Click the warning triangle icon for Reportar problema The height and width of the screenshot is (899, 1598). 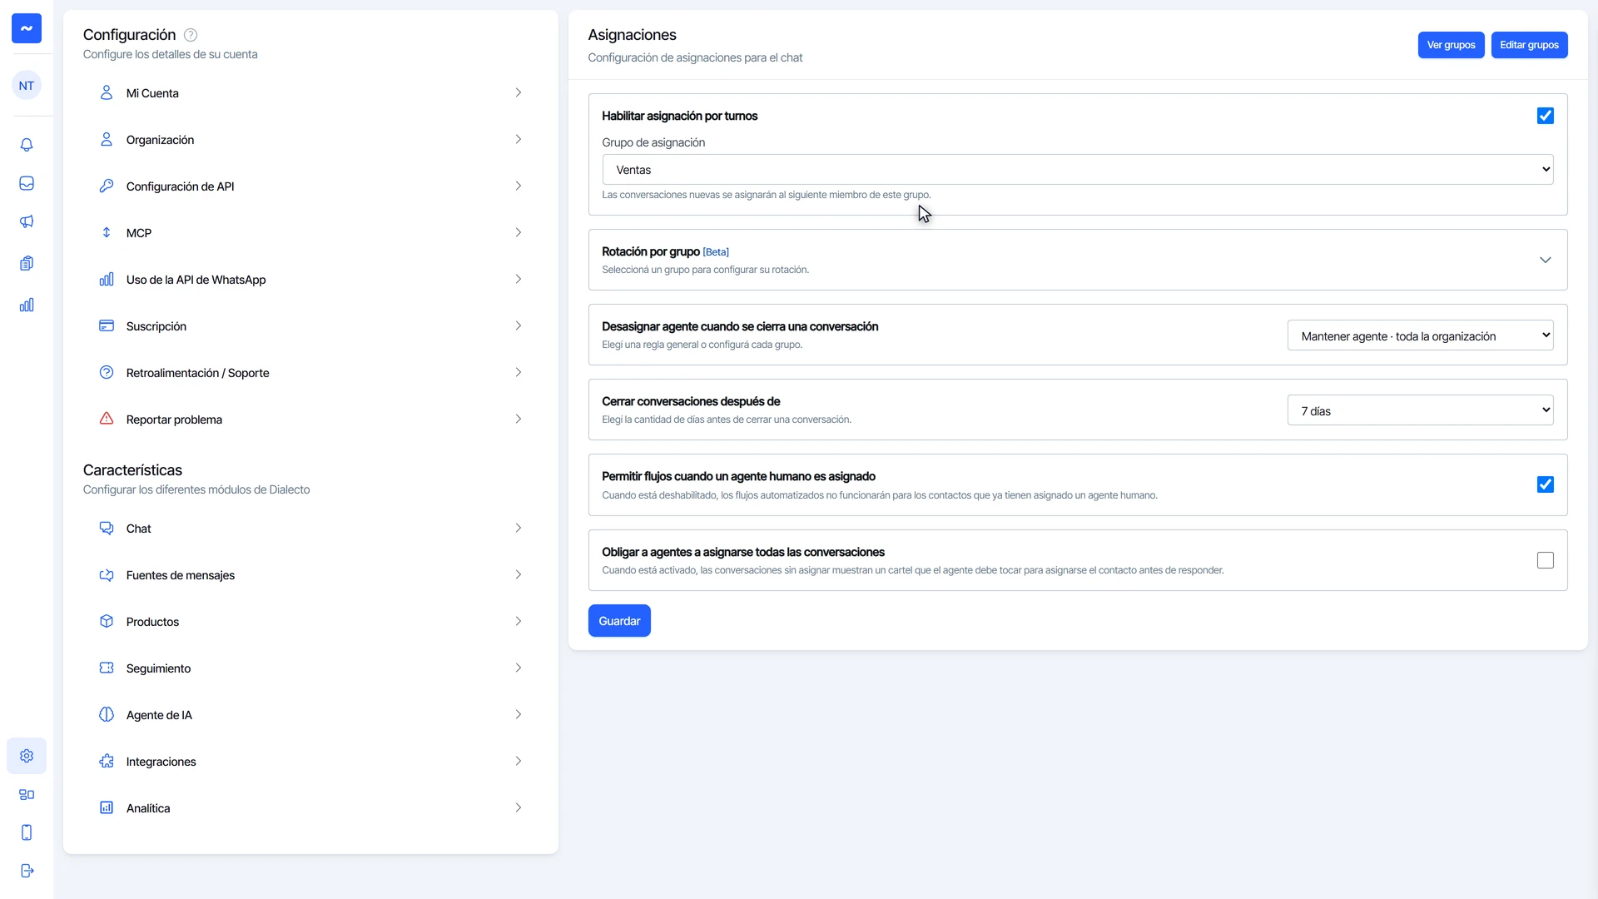coord(107,419)
